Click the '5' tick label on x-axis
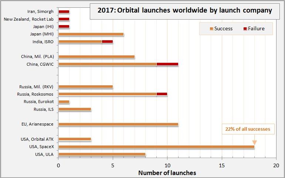285x178 pixels. click(x=113, y=166)
